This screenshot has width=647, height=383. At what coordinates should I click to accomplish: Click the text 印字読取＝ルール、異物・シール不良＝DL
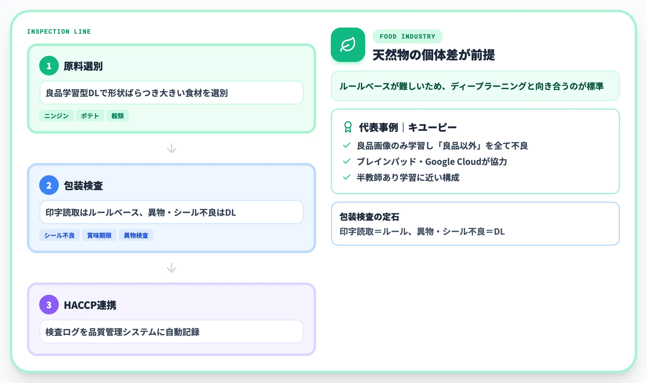point(422,232)
